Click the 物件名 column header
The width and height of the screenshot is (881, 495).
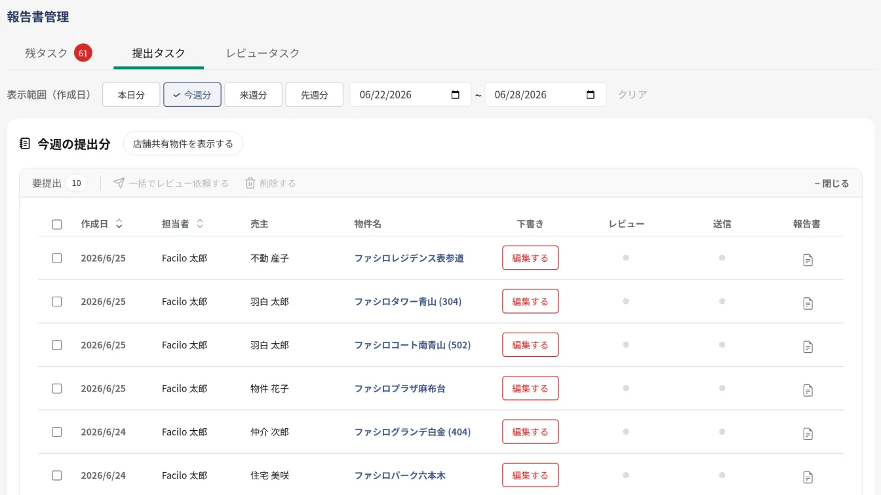click(x=368, y=224)
